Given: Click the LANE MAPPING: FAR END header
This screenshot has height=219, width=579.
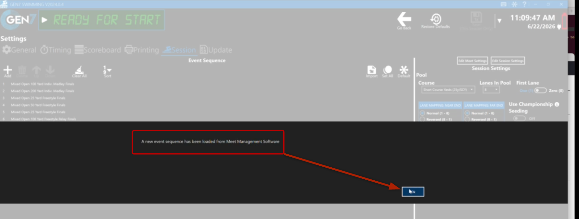Looking at the screenshot, I should [x=484, y=105].
